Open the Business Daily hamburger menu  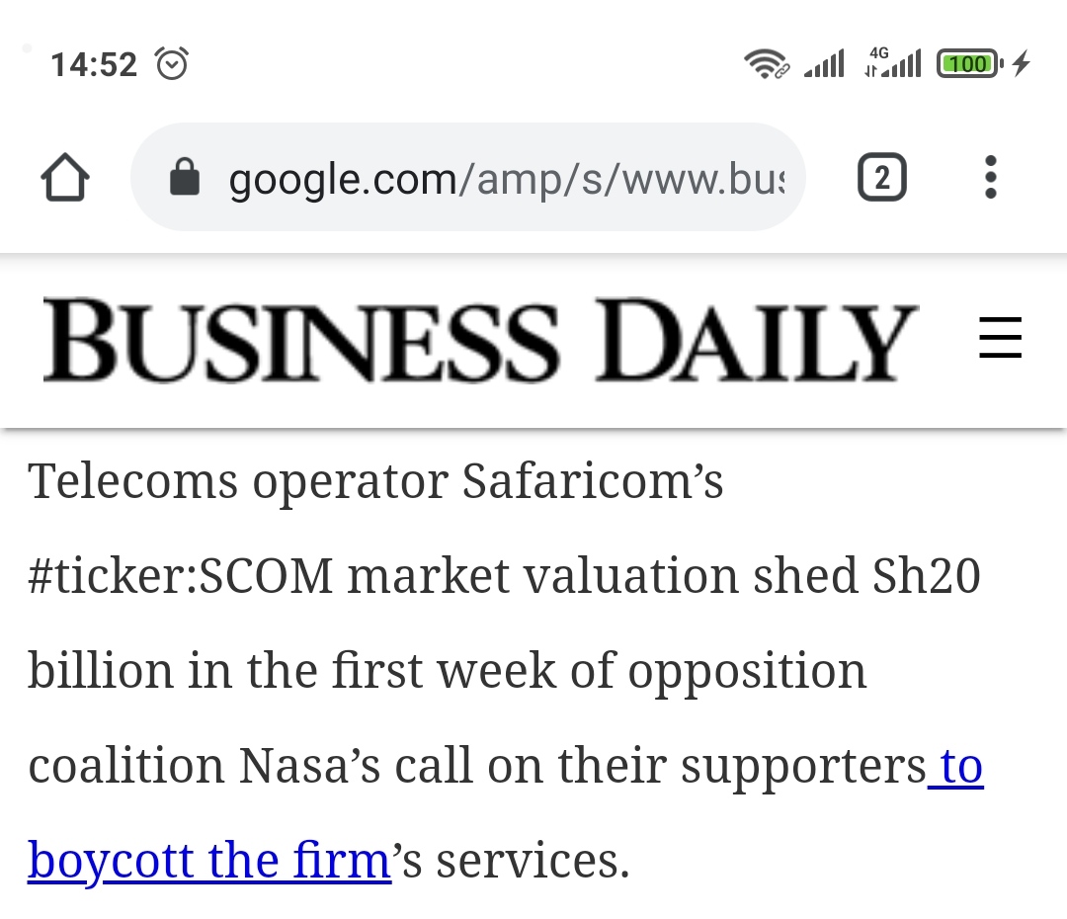(1000, 337)
